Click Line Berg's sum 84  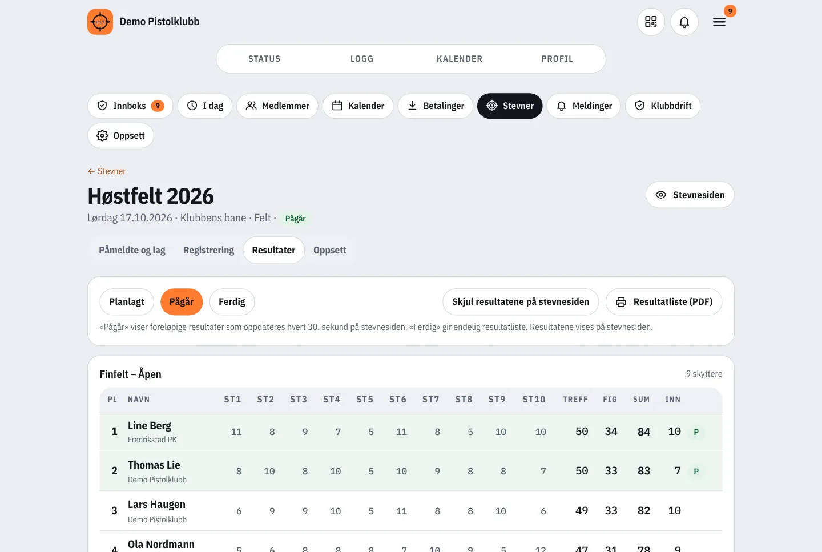pos(644,432)
